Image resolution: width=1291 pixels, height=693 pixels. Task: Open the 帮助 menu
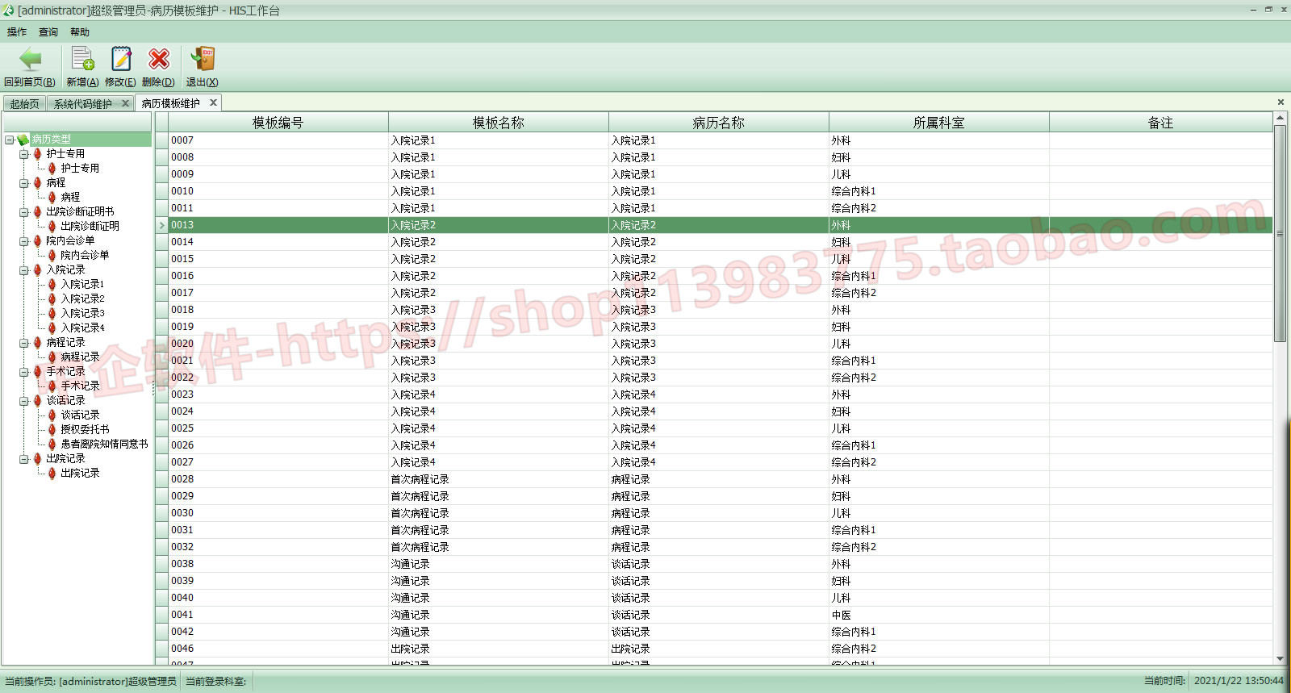(80, 32)
